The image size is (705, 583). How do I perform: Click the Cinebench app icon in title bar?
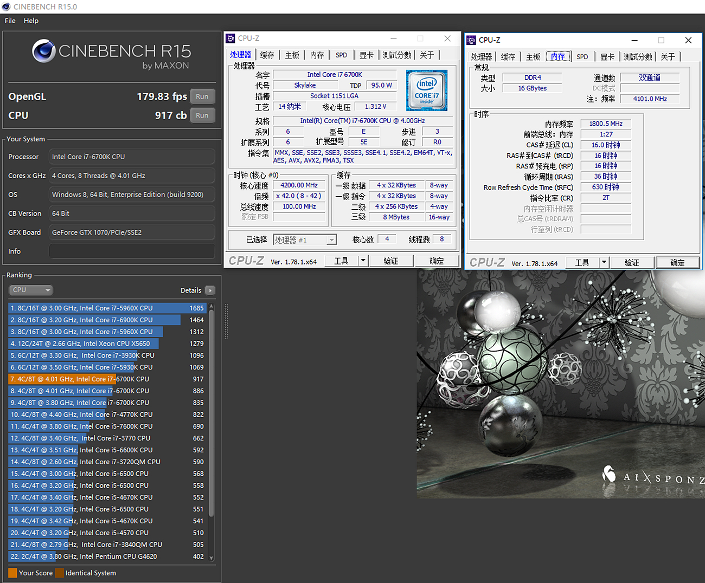(7, 7)
